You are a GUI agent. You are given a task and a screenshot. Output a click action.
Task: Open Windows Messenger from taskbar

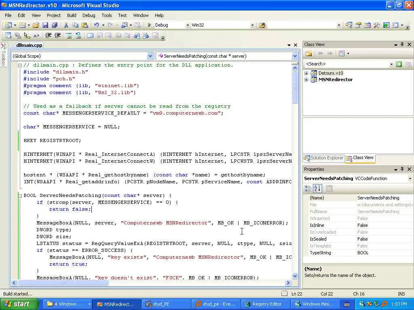click(315, 304)
